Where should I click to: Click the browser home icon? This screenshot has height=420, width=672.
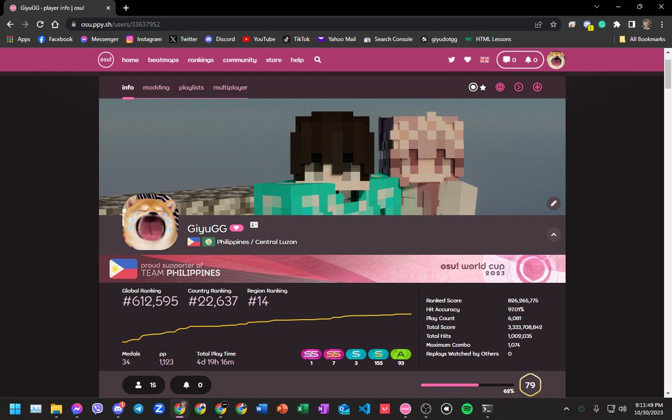coord(55,25)
